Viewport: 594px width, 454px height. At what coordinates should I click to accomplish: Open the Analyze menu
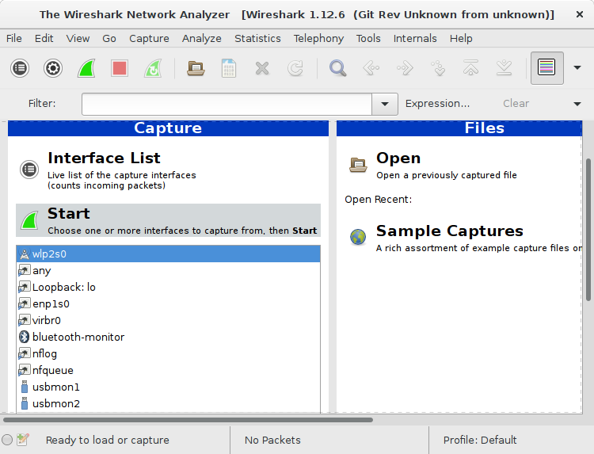pos(201,38)
